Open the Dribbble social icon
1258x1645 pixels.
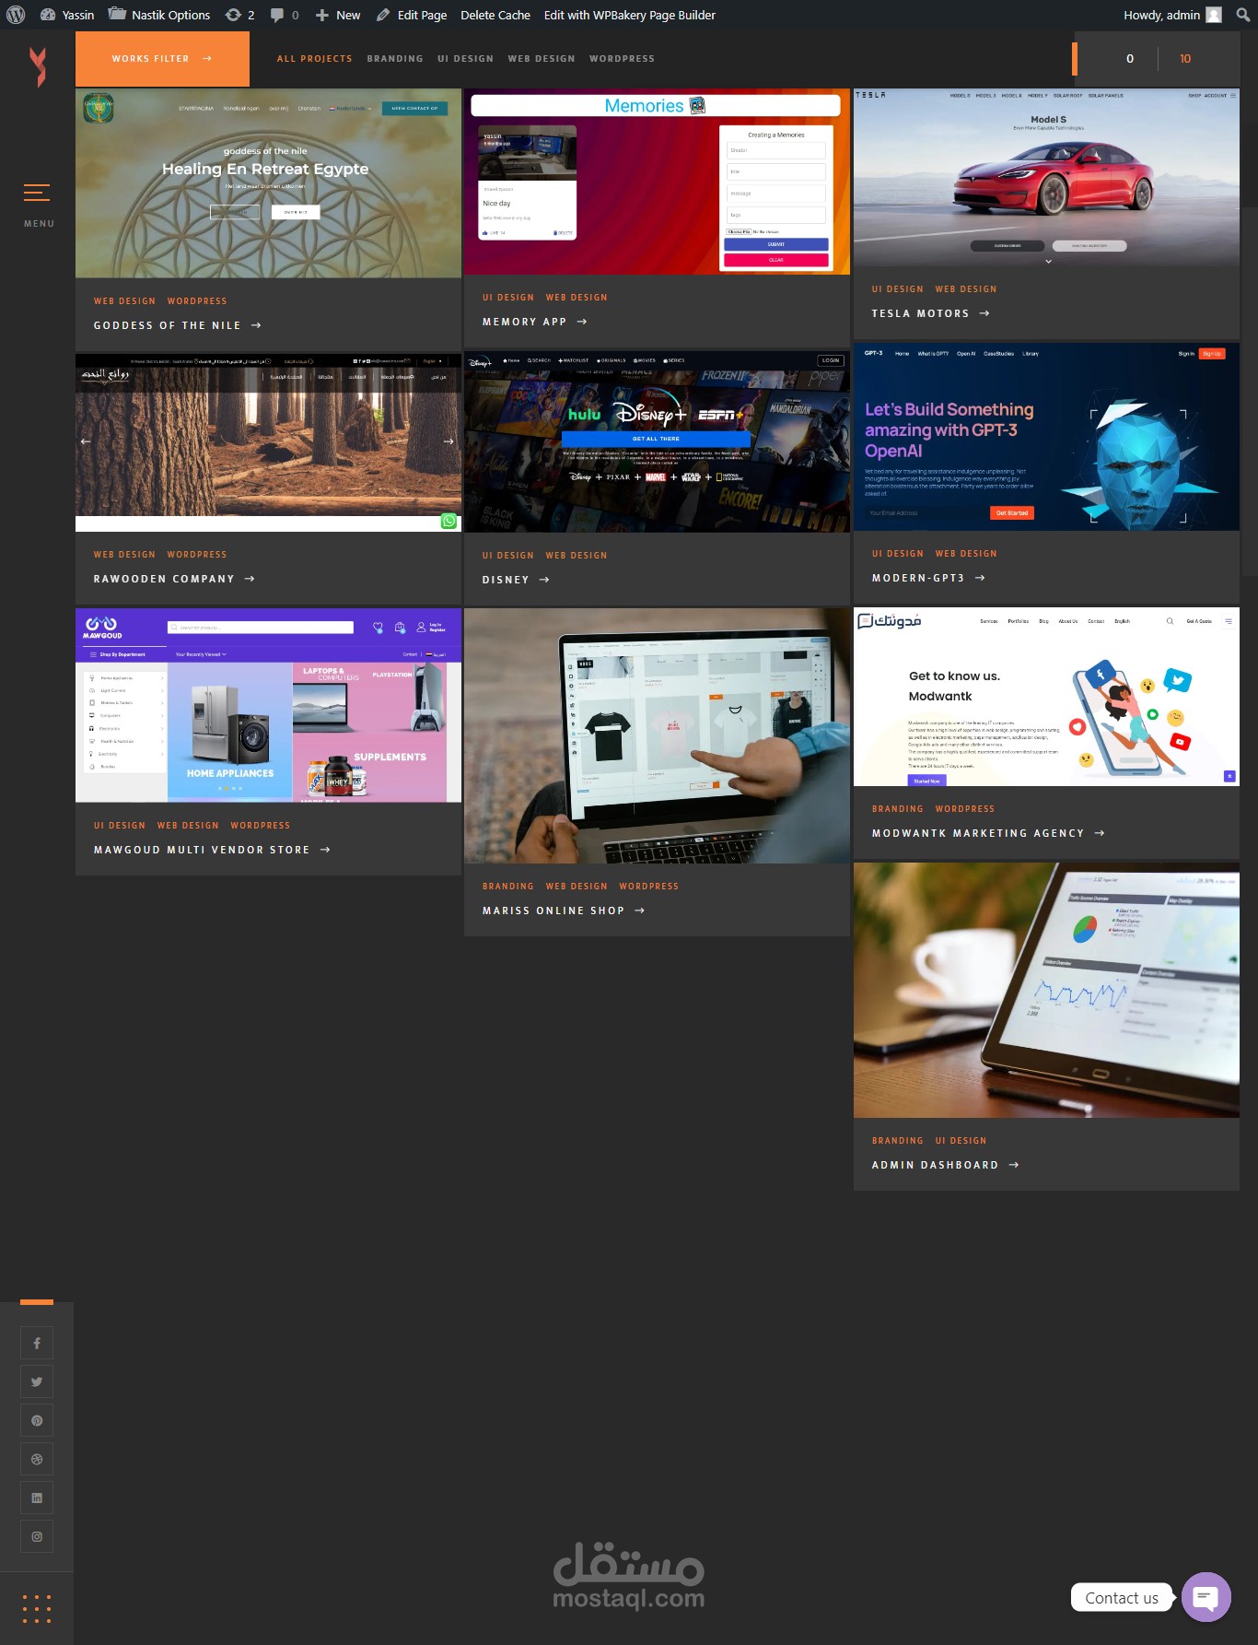(37, 1459)
